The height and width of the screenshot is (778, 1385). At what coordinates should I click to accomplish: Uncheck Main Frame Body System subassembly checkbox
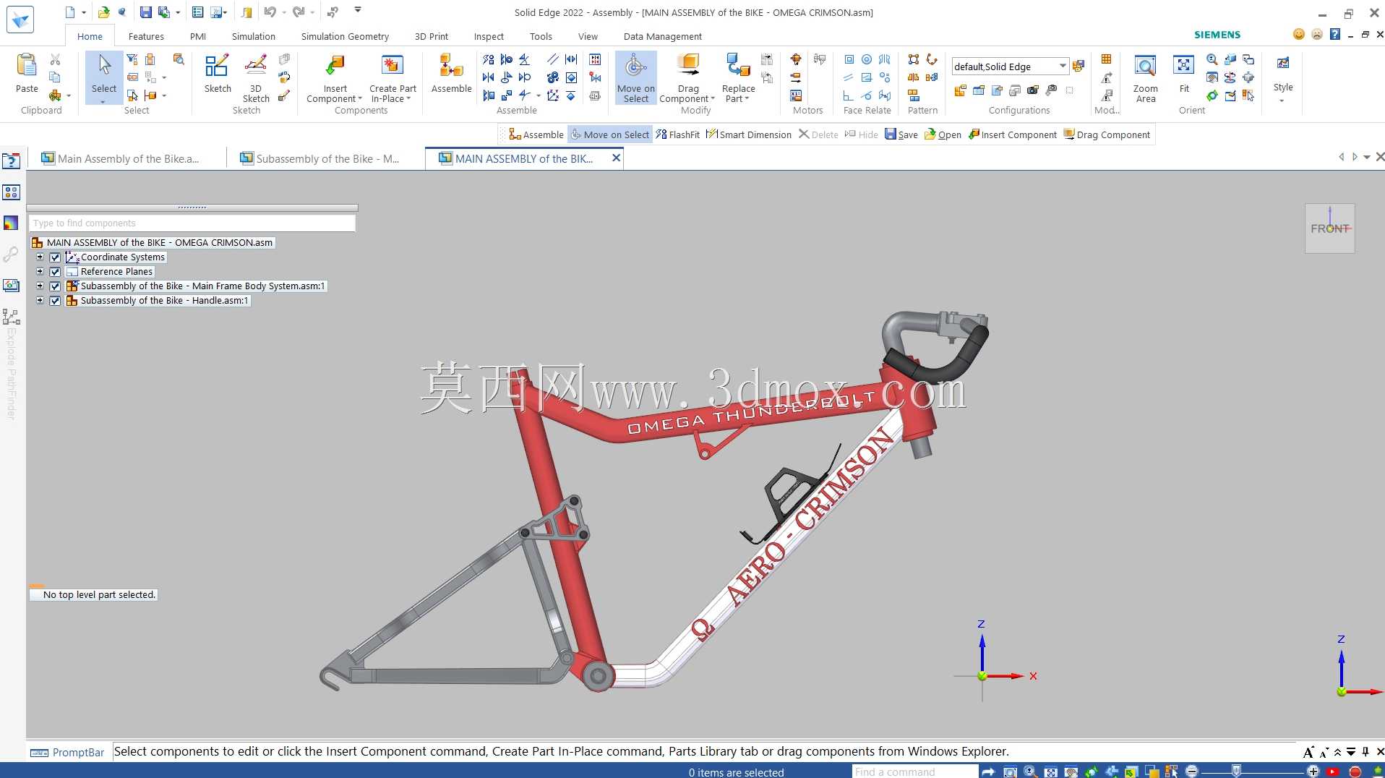click(x=55, y=286)
